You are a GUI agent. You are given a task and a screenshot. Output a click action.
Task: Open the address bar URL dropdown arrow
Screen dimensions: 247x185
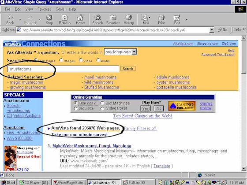(212, 30)
